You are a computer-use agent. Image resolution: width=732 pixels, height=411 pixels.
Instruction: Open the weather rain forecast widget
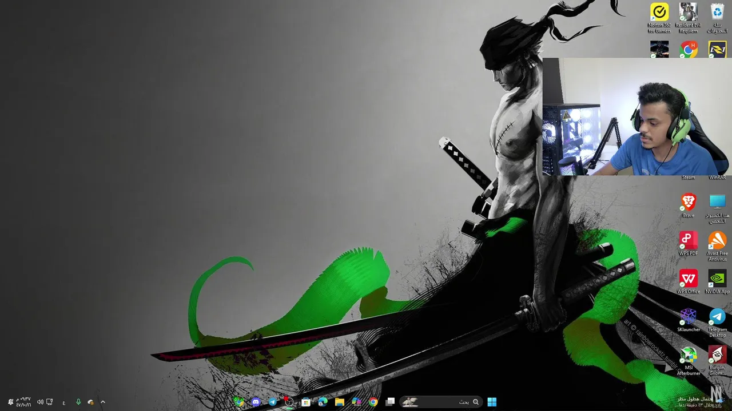coord(700,402)
